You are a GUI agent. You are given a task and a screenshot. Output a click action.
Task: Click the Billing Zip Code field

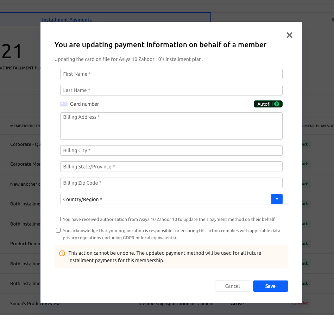point(171,183)
